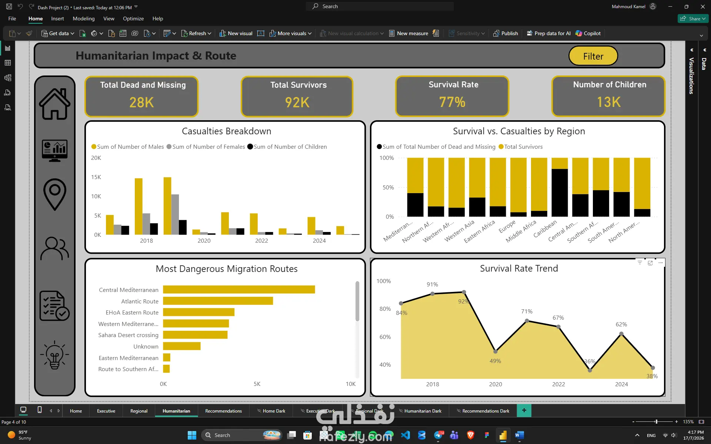Click the focus mode icon on Survival Rate Trend
This screenshot has height=444, width=711.
tap(650, 263)
